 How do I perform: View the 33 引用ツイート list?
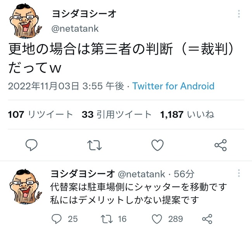[x=117, y=115]
